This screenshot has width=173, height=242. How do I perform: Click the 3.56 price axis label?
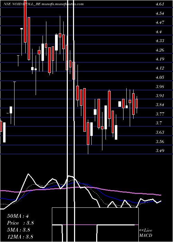pyautogui.click(x=160, y=141)
